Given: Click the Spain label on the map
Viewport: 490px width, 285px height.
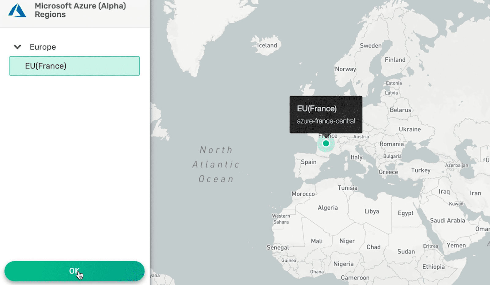Looking at the screenshot, I should [x=308, y=162].
